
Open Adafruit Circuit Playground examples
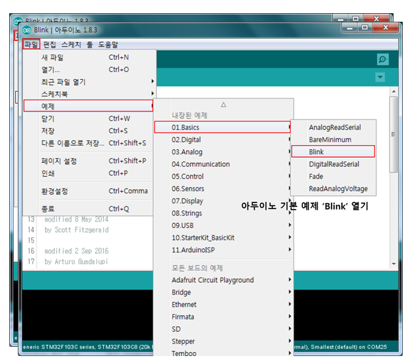(223, 280)
